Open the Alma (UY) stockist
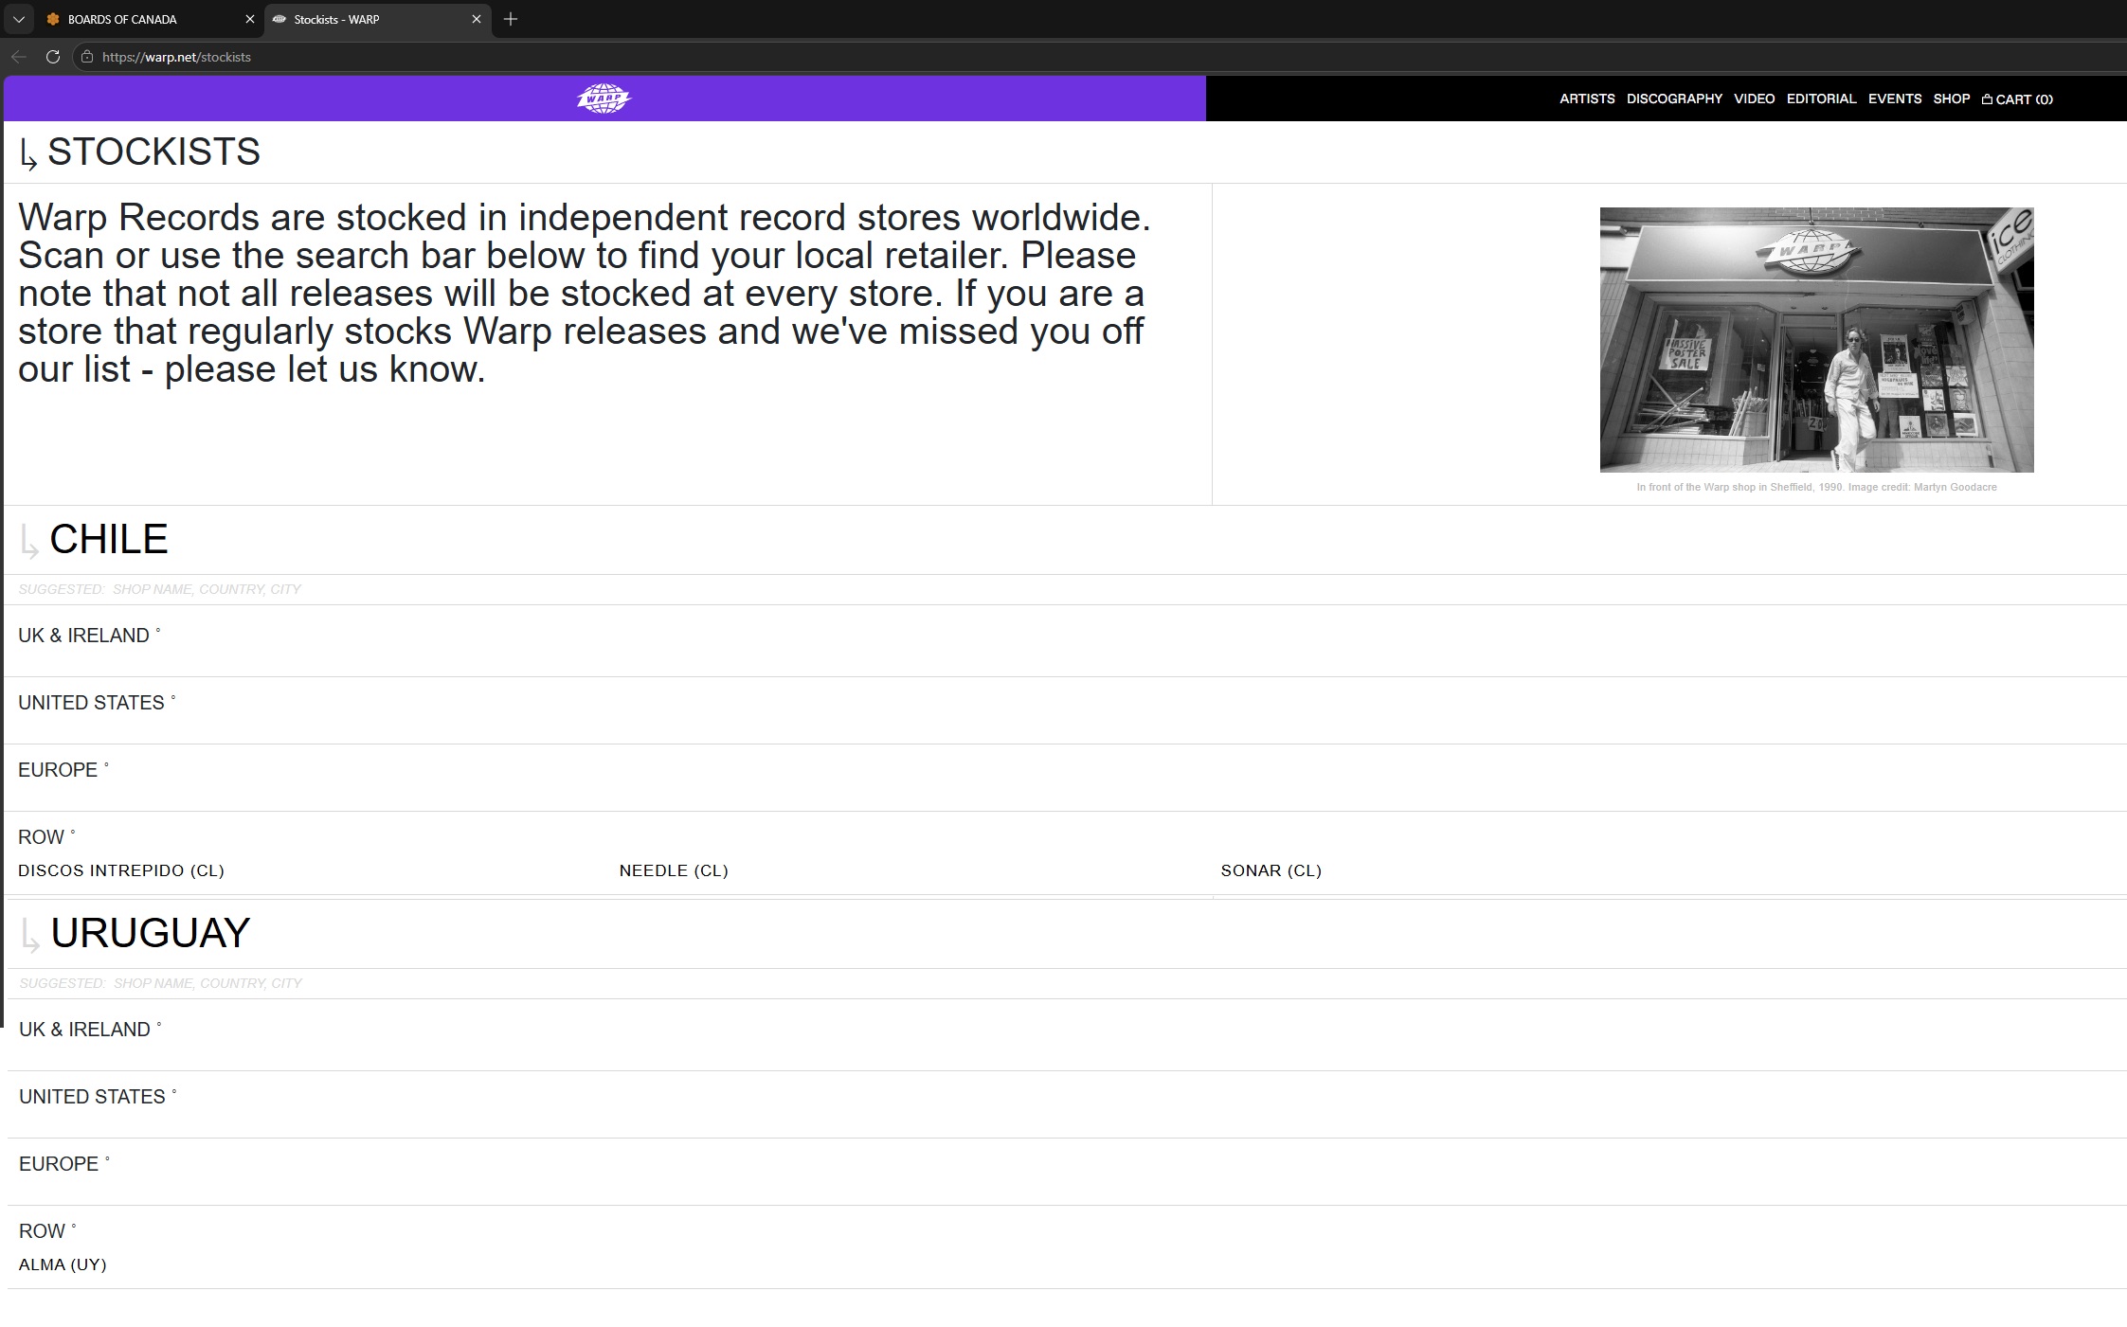Viewport: 2127px width, 1327px height. coord(63,1264)
